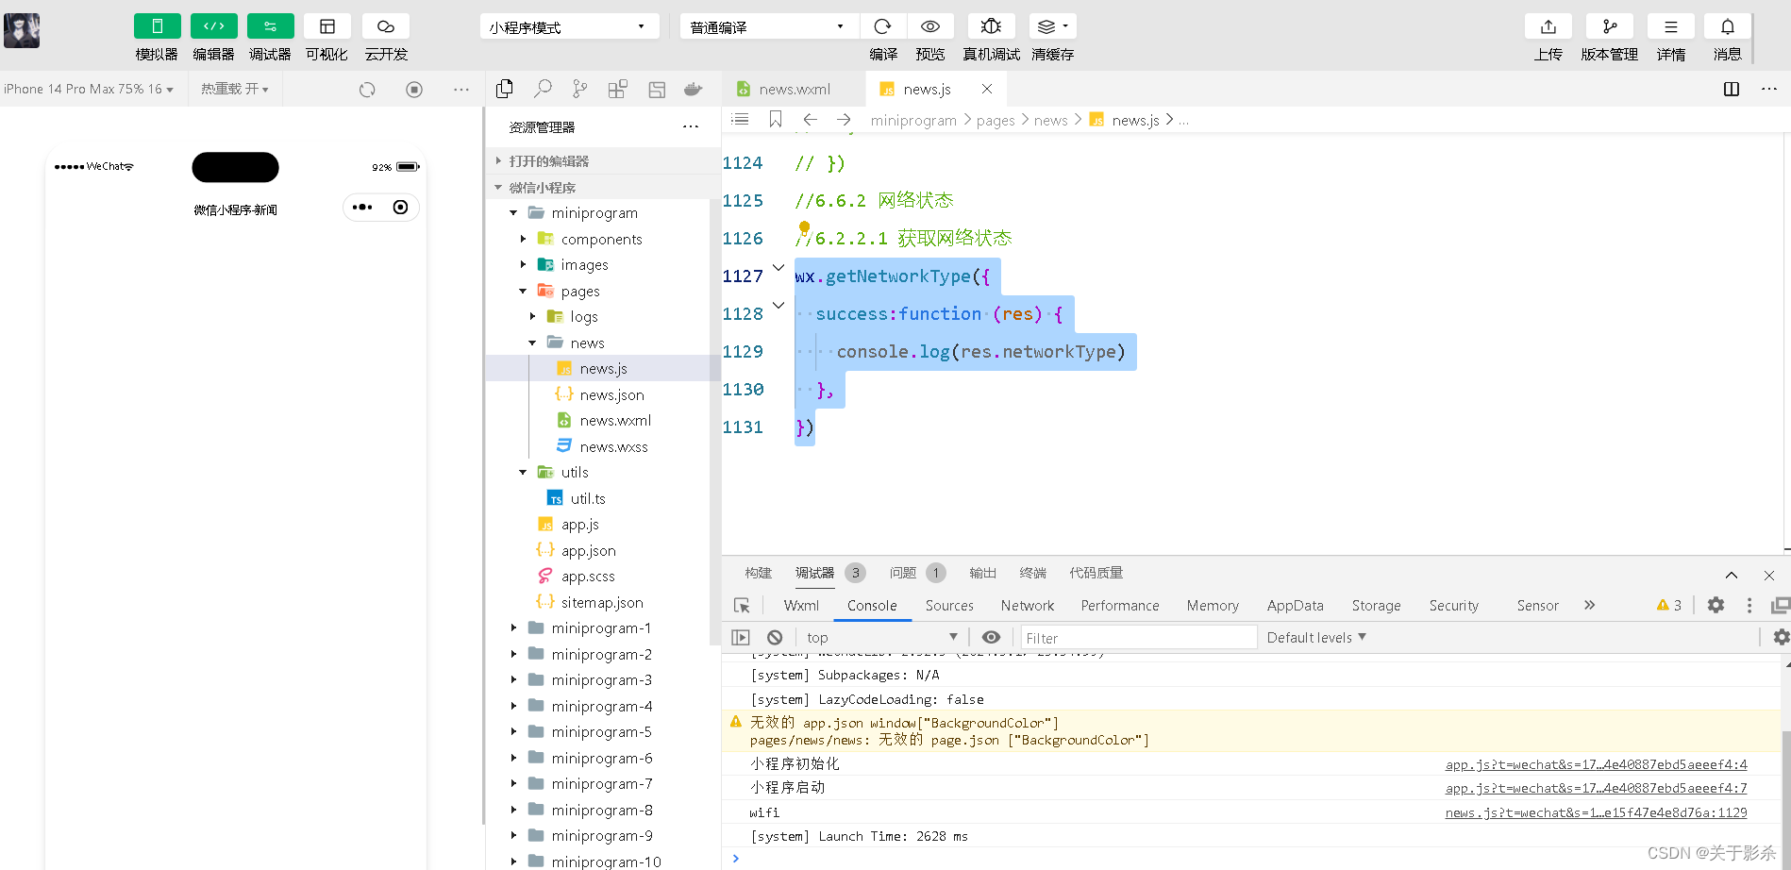Open the top context dropdown
The image size is (1791, 870).
tap(882, 638)
